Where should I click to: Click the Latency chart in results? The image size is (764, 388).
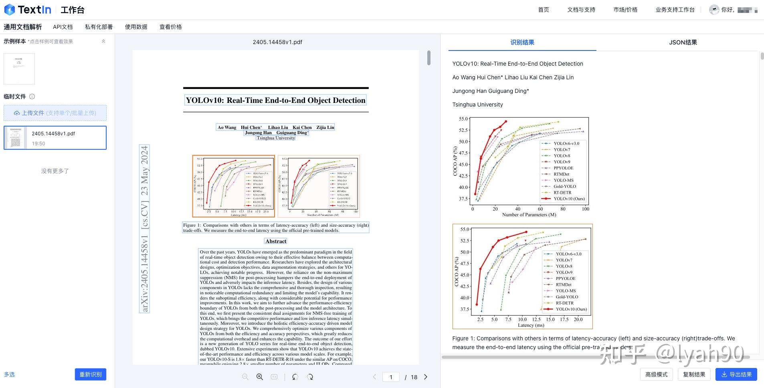point(522,276)
